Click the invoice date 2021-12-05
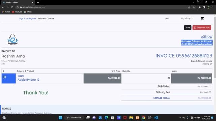This screenshot has width=216, height=121. point(207,64)
